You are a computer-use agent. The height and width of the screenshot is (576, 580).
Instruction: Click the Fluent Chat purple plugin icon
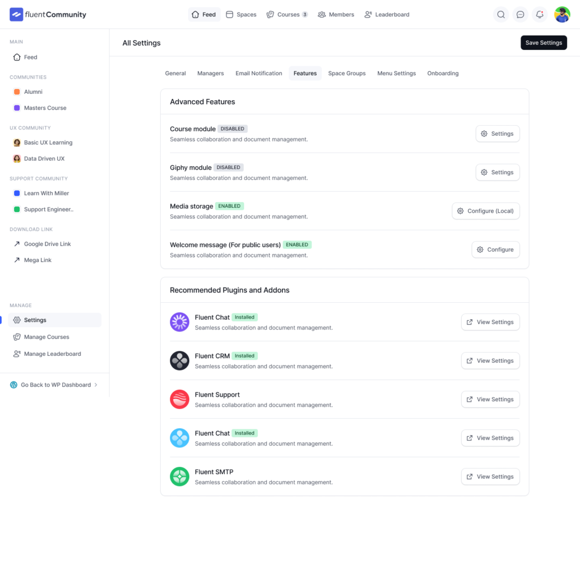[x=180, y=322]
